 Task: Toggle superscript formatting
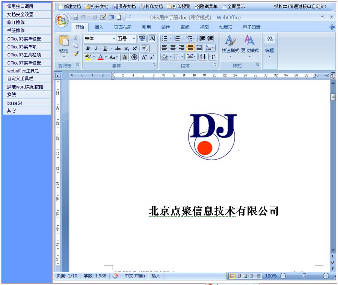point(135,48)
